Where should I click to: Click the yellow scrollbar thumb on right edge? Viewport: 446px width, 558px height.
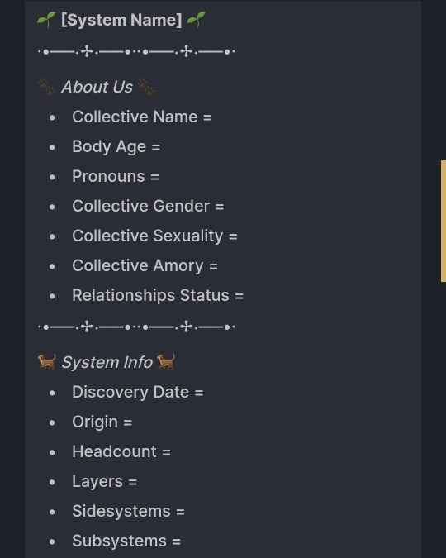pos(444,221)
